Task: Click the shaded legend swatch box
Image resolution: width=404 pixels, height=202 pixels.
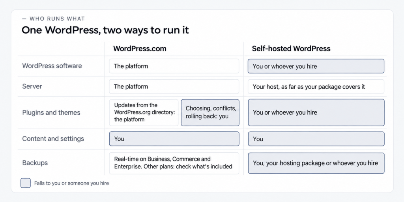Action: tap(26, 183)
